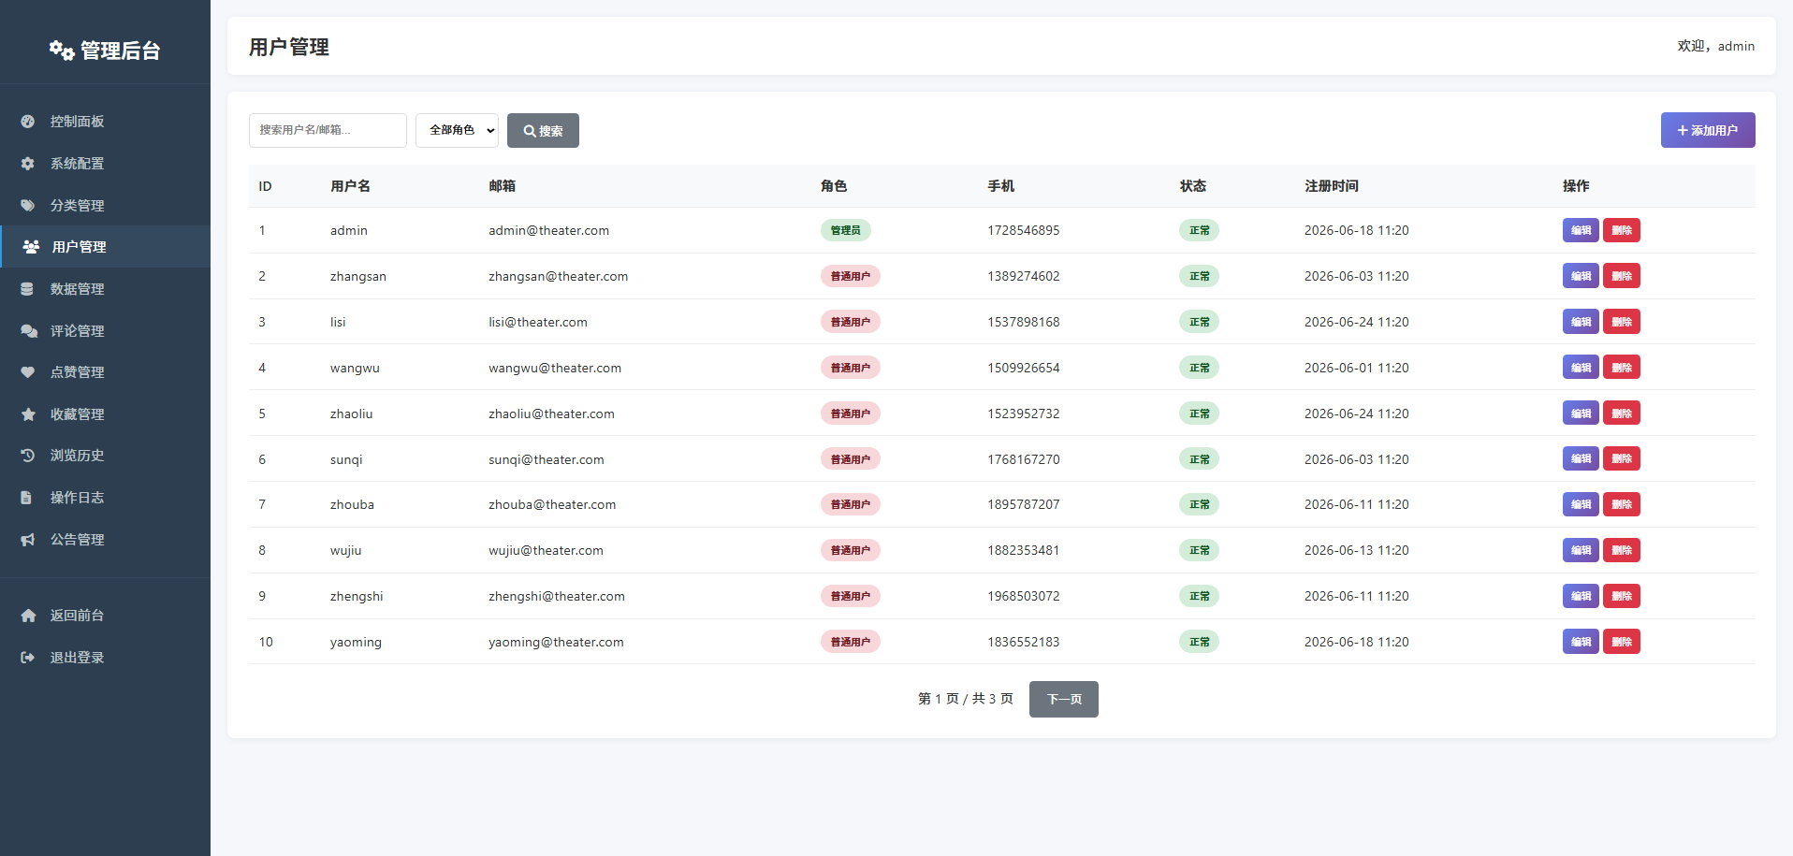
Task: Select the 分类管理 tag icon
Action: [28, 206]
